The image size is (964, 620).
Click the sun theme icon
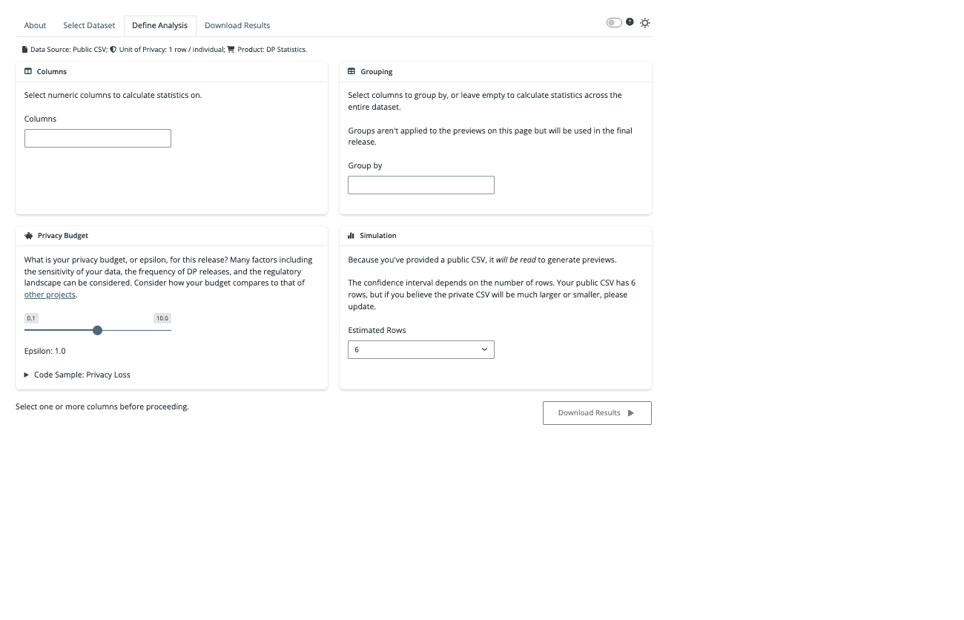(x=645, y=22)
